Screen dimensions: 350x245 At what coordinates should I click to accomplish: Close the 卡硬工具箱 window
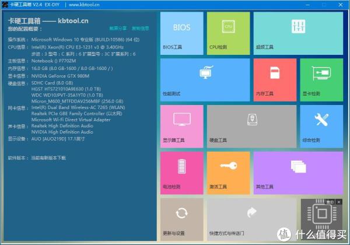point(341,5)
